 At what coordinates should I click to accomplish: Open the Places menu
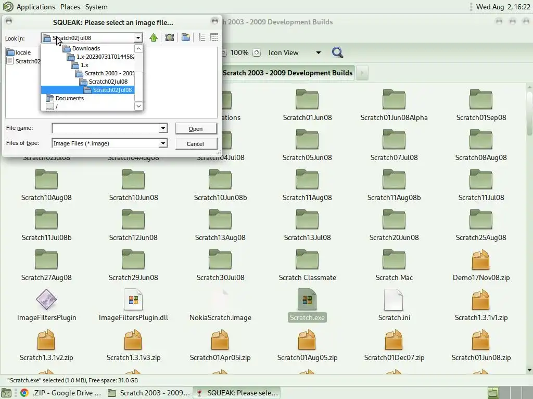tap(70, 7)
